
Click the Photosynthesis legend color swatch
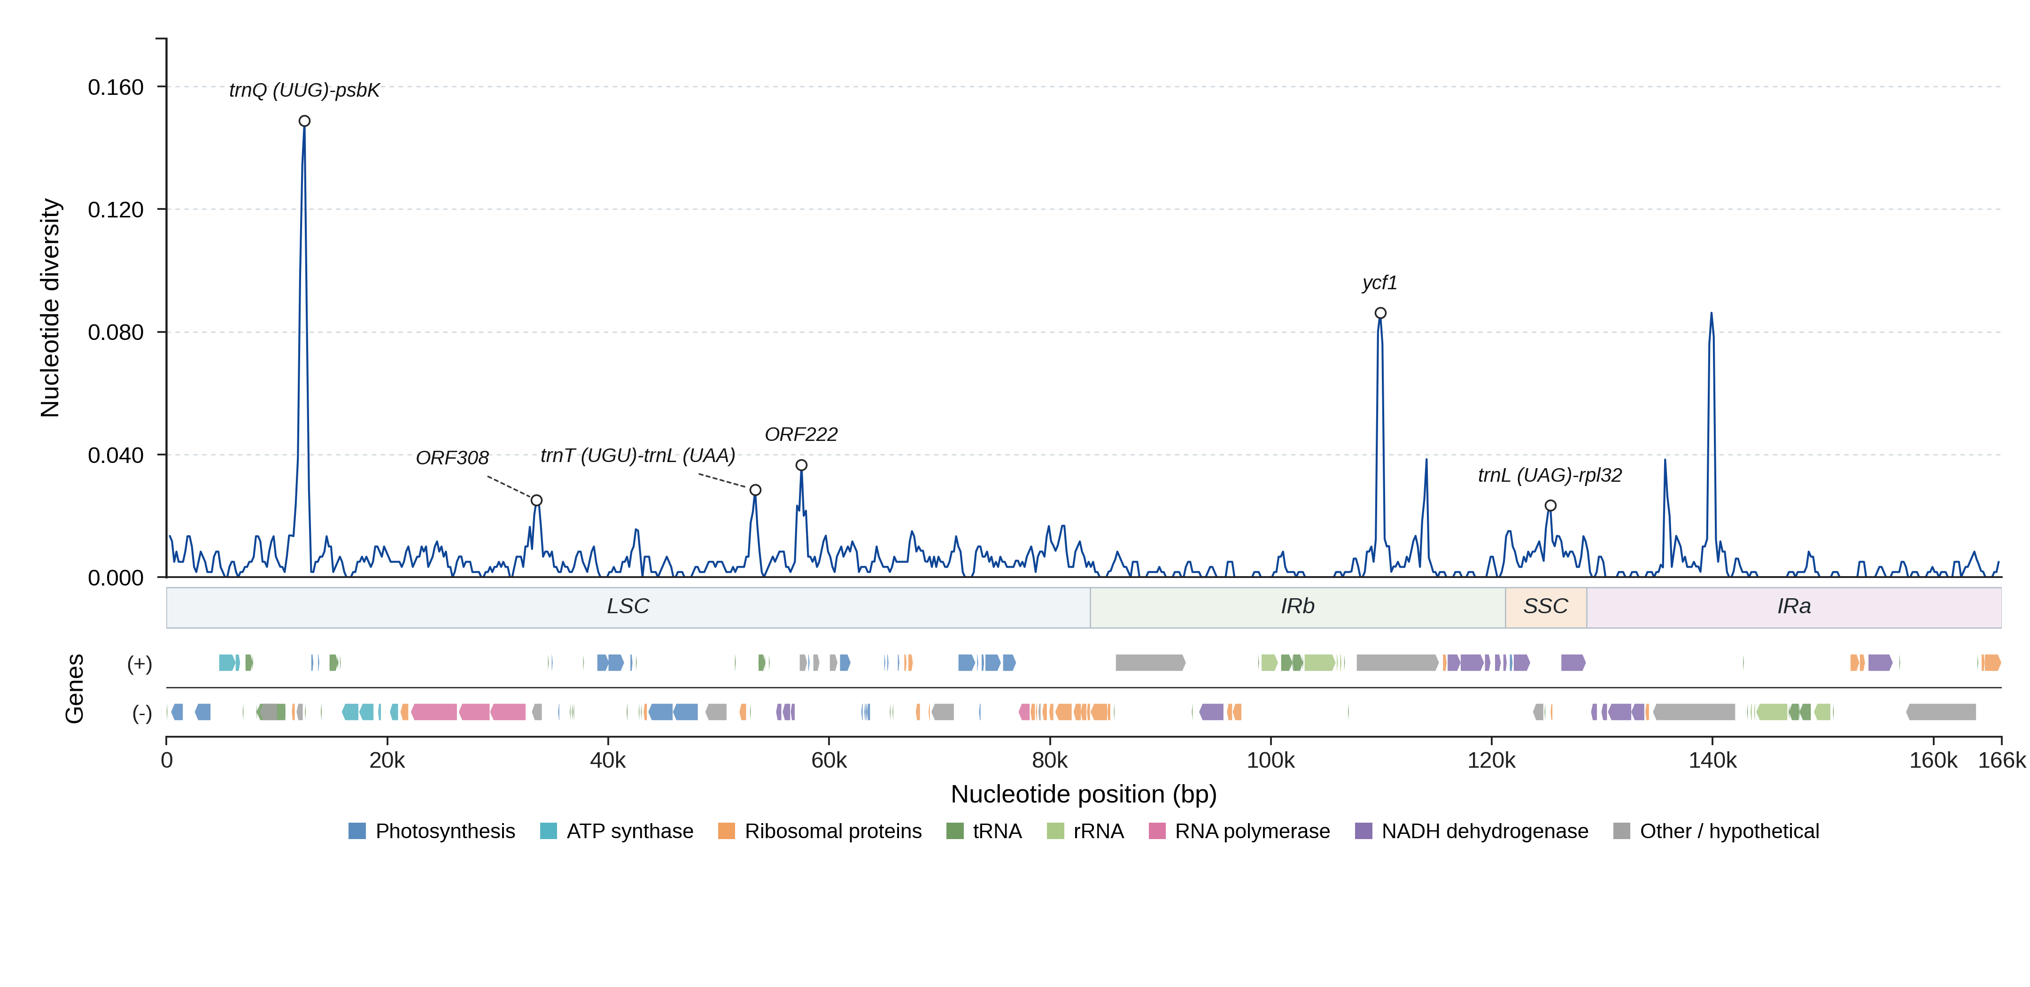tap(357, 831)
